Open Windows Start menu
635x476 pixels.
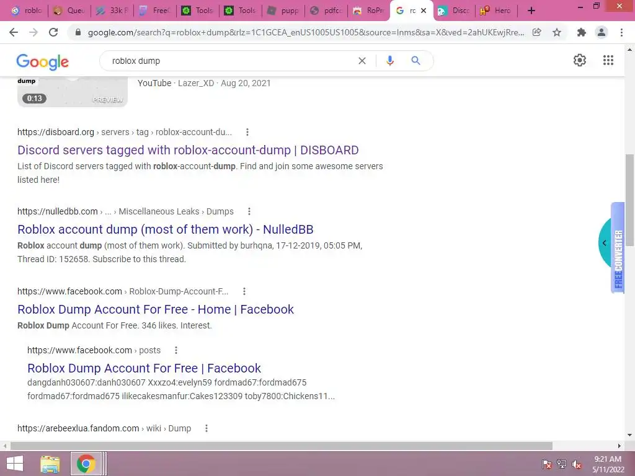15,464
